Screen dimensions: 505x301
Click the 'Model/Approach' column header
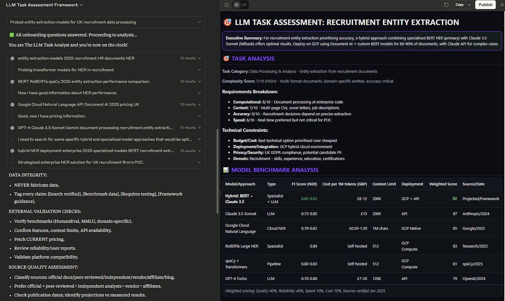(240, 184)
